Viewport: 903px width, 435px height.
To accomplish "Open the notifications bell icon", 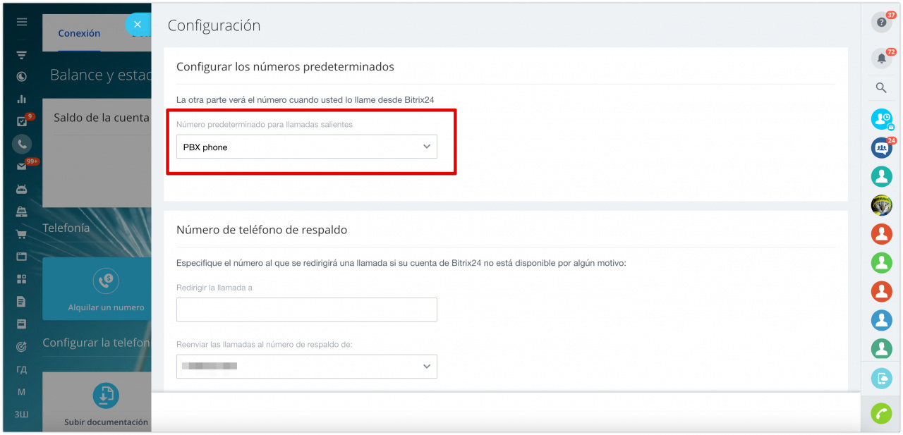I will click(x=881, y=59).
